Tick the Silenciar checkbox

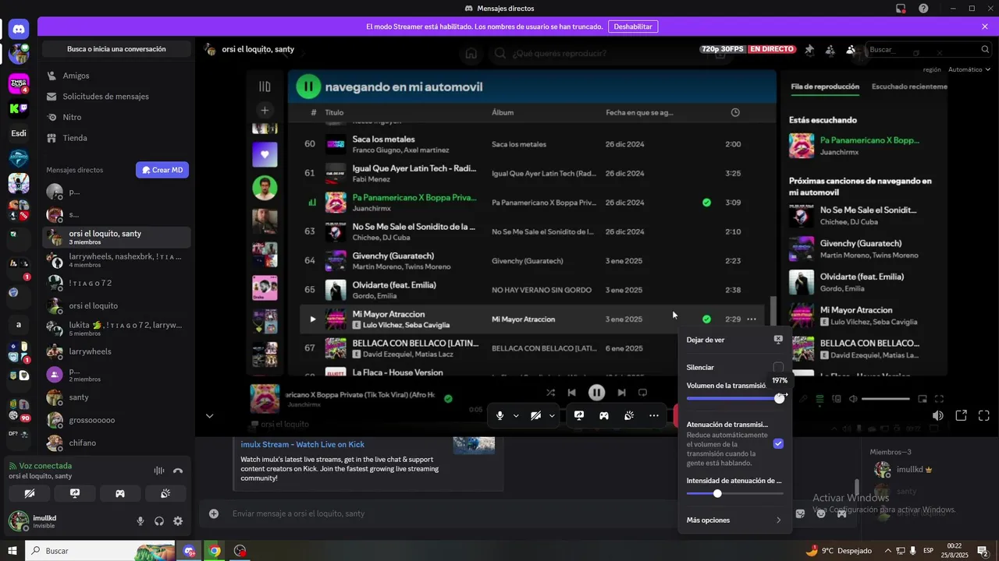tap(778, 367)
